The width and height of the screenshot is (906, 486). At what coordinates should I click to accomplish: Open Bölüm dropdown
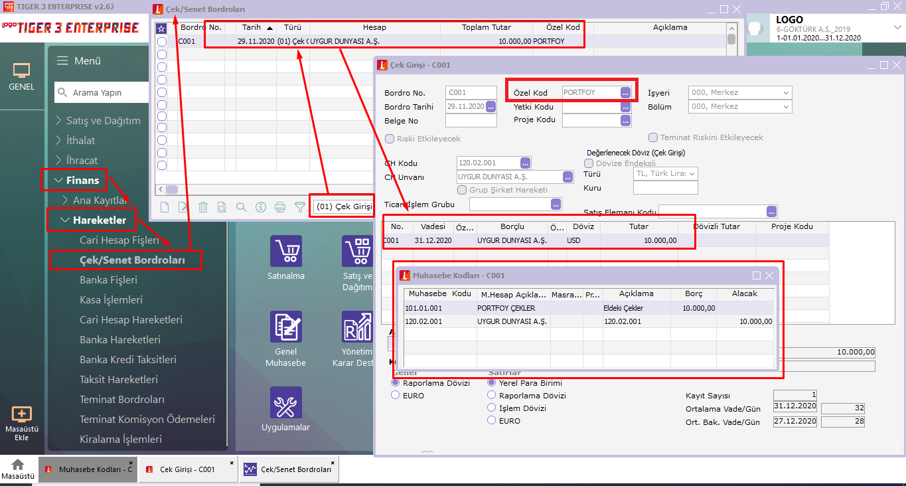pyautogui.click(x=740, y=107)
